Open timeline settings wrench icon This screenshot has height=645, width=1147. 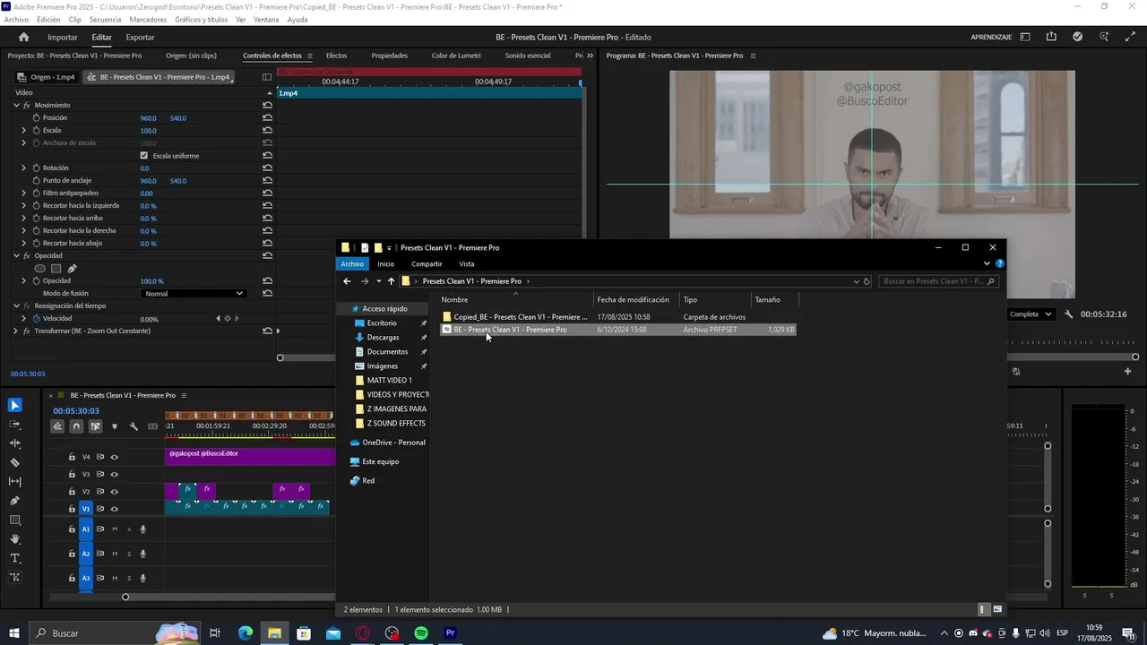(x=134, y=426)
